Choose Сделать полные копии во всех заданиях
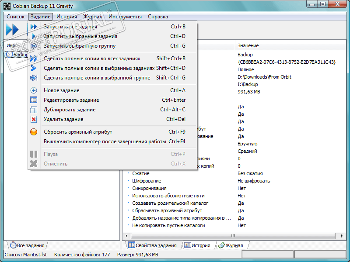The width and height of the screenshot is (350, 262). pos(113,59)
